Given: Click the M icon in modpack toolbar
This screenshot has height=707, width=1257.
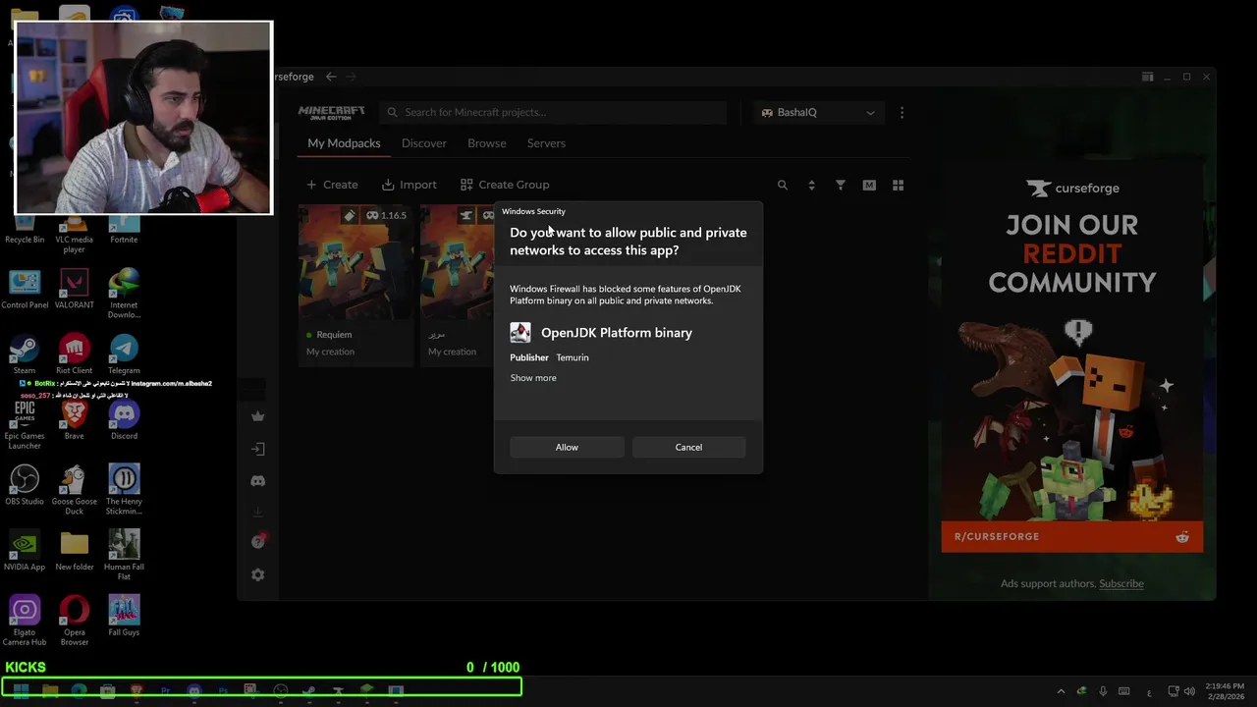Looking at the screenshot, I should (x=869, y=185).
